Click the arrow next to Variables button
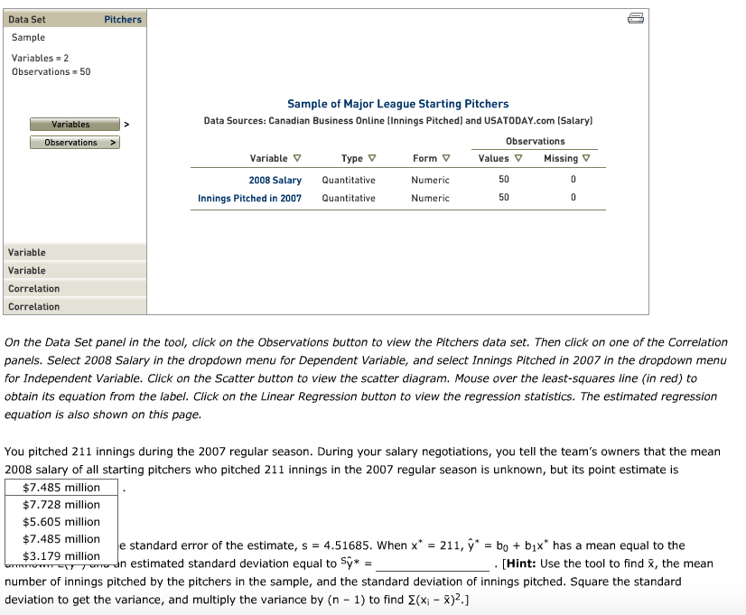 127,124
